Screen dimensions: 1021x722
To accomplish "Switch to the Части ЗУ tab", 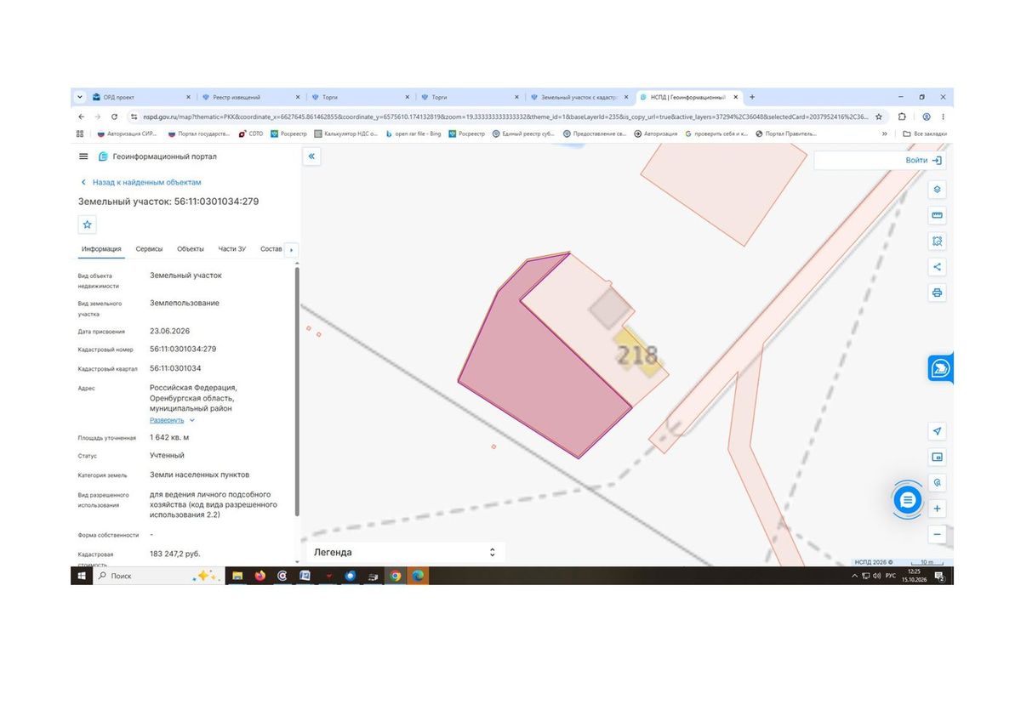I will pyautogui.click(x=232, y=249).
